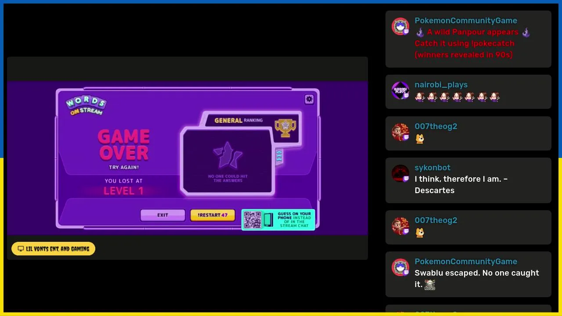
Task: Open nairobi_plays username link
Action: 441,85
